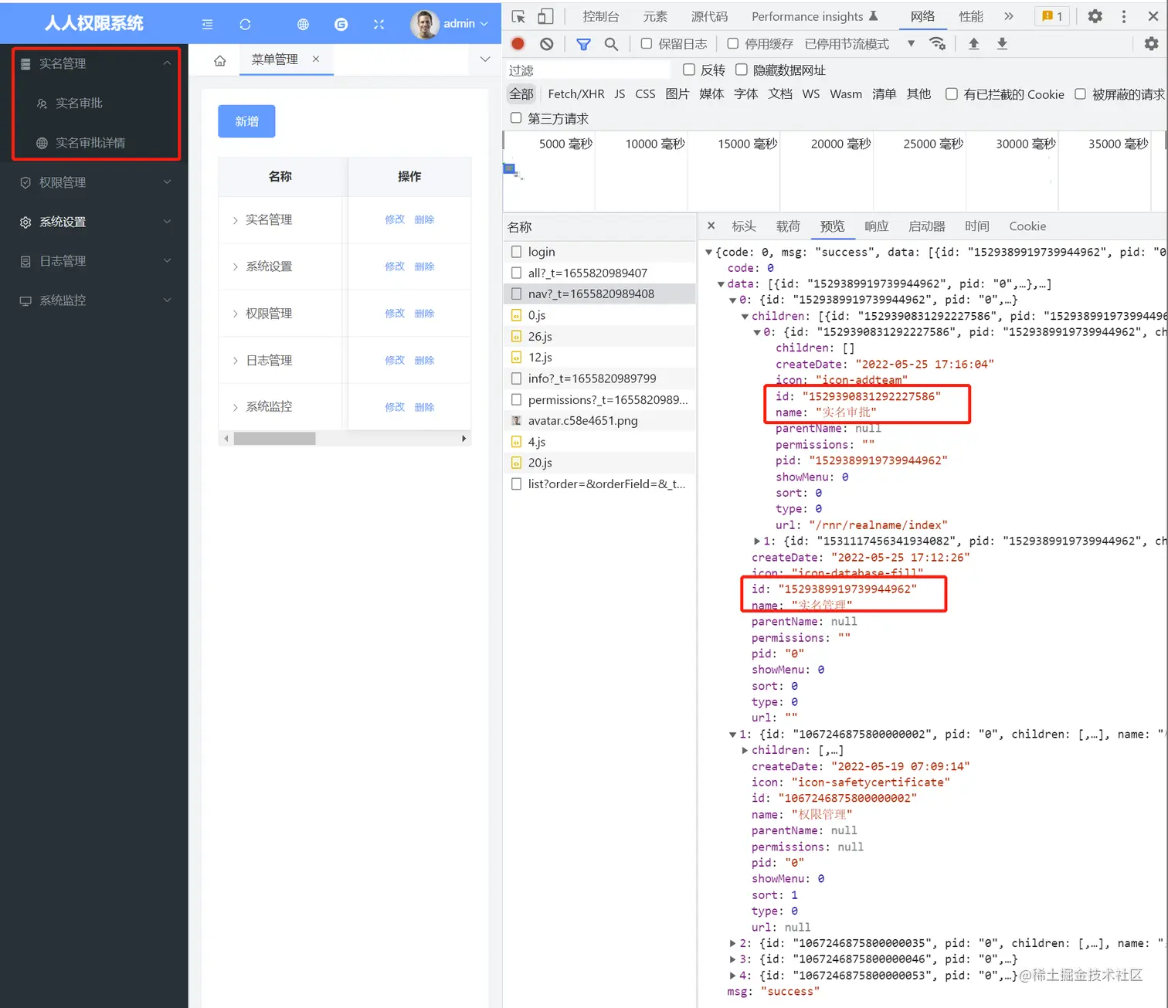Image resolution: width=1168 pixels, height=1008 pixels.
Task: Check 被屏蔽的请求 checkbox
Action: click(1080, 93)
